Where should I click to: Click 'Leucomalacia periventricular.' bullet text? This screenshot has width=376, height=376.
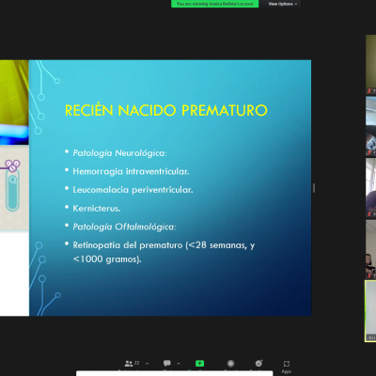[133, 190]
